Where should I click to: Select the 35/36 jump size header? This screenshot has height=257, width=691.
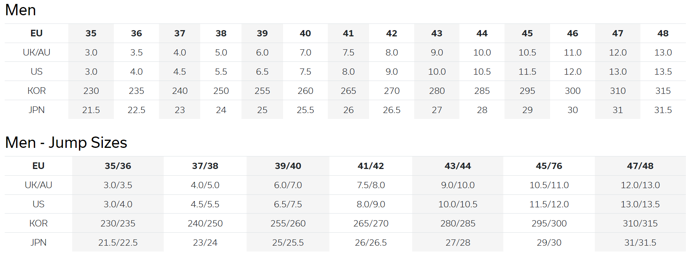click(118, 166)
